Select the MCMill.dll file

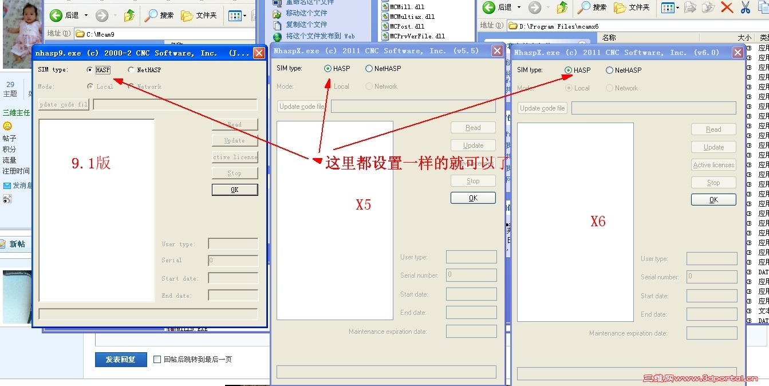tap(403, 7)
